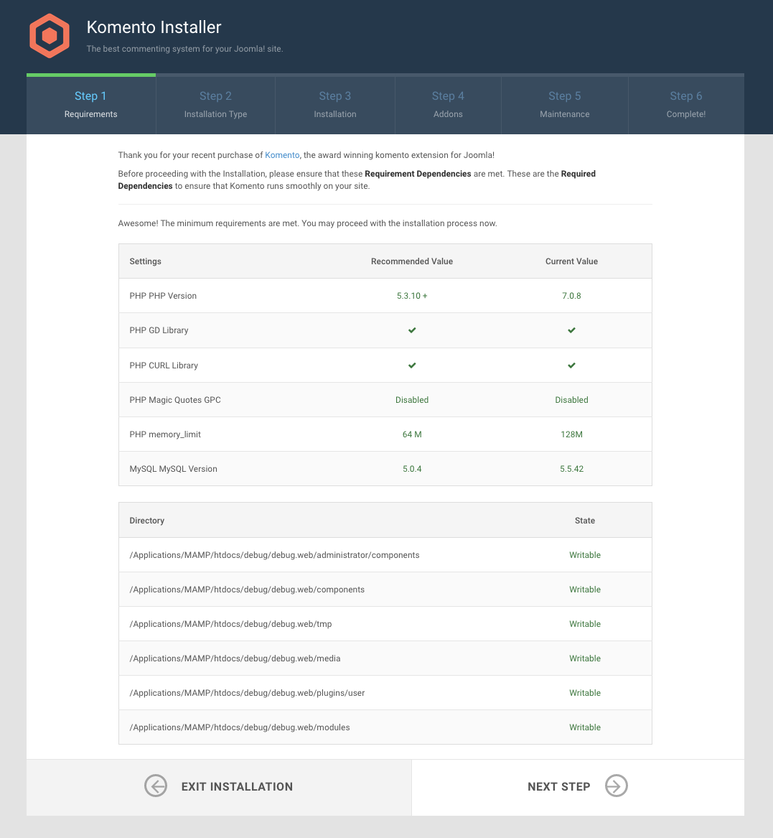Click the recommended 'Disabled' value for Magic Quotes
Image resolution: width=773 pixels, height=838 pixels.
(x=412, y=400)
